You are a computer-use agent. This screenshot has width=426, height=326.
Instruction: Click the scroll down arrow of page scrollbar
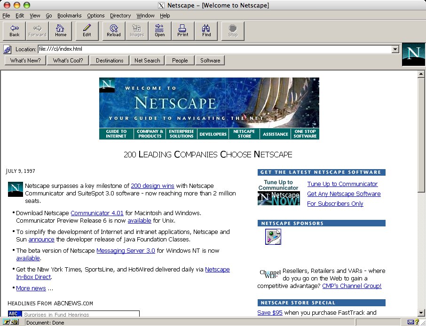point(421,312)
